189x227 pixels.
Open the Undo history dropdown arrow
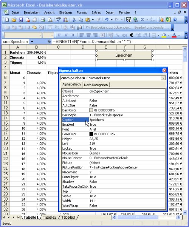pos(112,20)
